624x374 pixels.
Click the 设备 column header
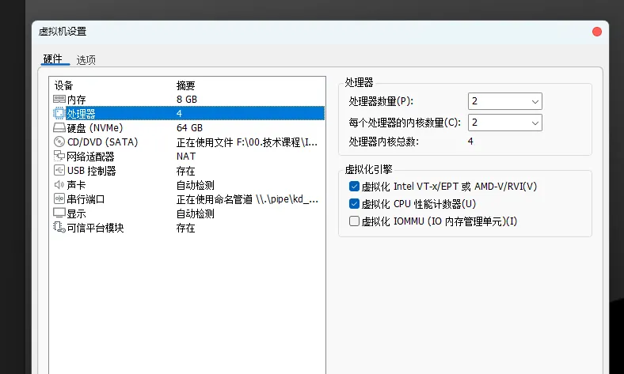(63, 85)
